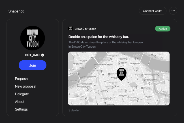184x123 pixels.
Task: Open the About section
Action: tap(20, 102)
